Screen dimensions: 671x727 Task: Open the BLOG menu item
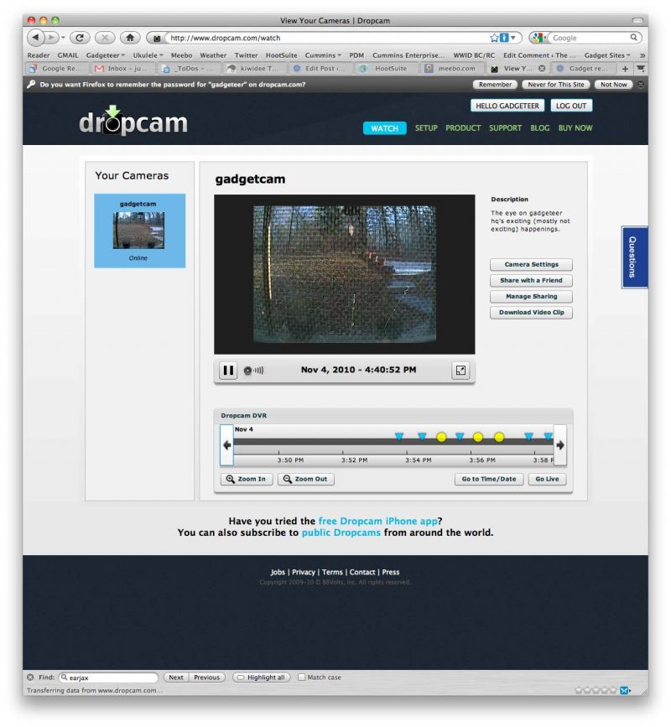pyautogui.click(x=540, y=127)
